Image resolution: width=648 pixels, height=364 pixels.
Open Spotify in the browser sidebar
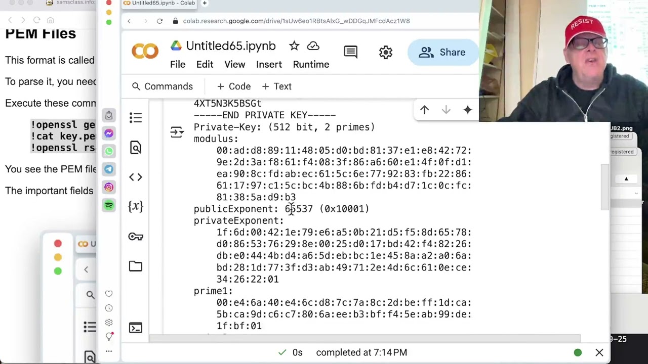[x=109, y=205]
